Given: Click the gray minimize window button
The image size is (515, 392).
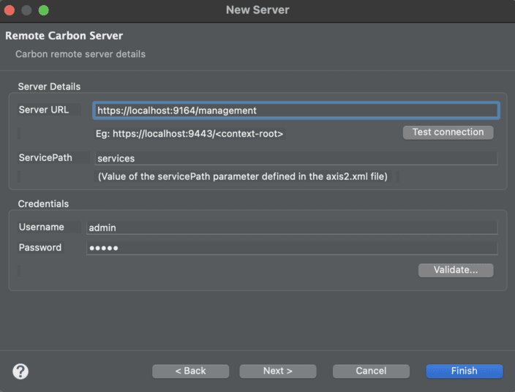Looking at the screenshot, I should click(x=26, y=10).
